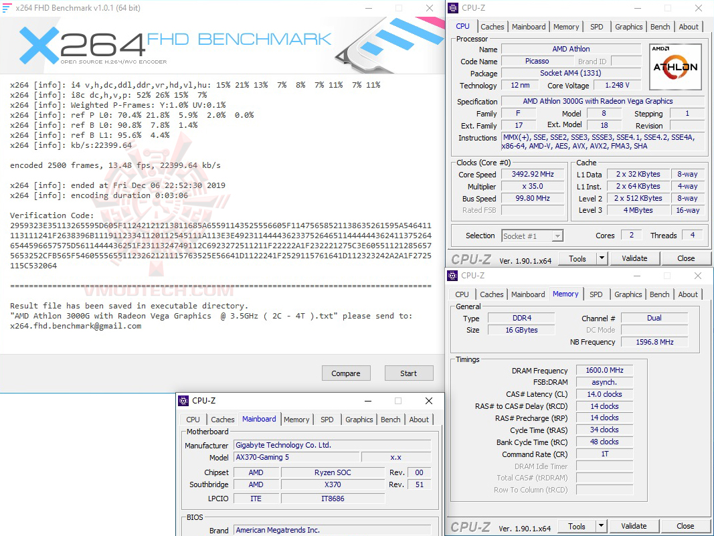This screenshot has height=536, width=714.
Task: Click the Mainboard CPU-Z window title icon
Action: [183, 401]
